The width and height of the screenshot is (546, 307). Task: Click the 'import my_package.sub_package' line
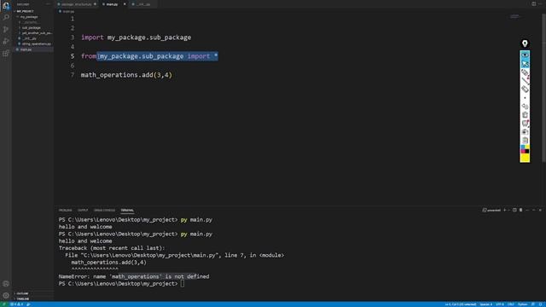[136, 38]
